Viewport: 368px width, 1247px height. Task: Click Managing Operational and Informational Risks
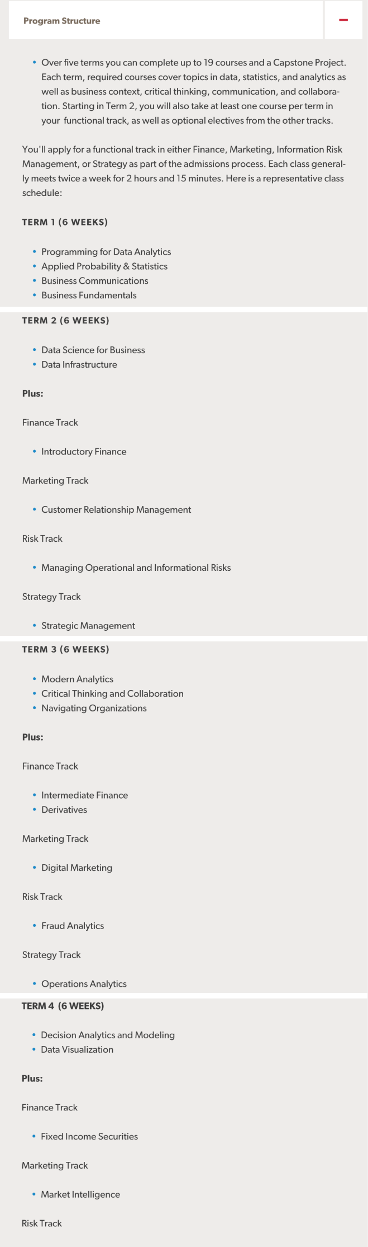click(x=136, y=568)
